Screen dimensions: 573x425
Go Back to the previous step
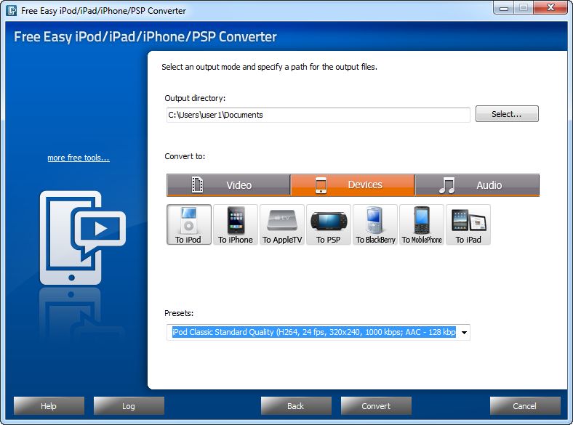click(x=296, y=406)
